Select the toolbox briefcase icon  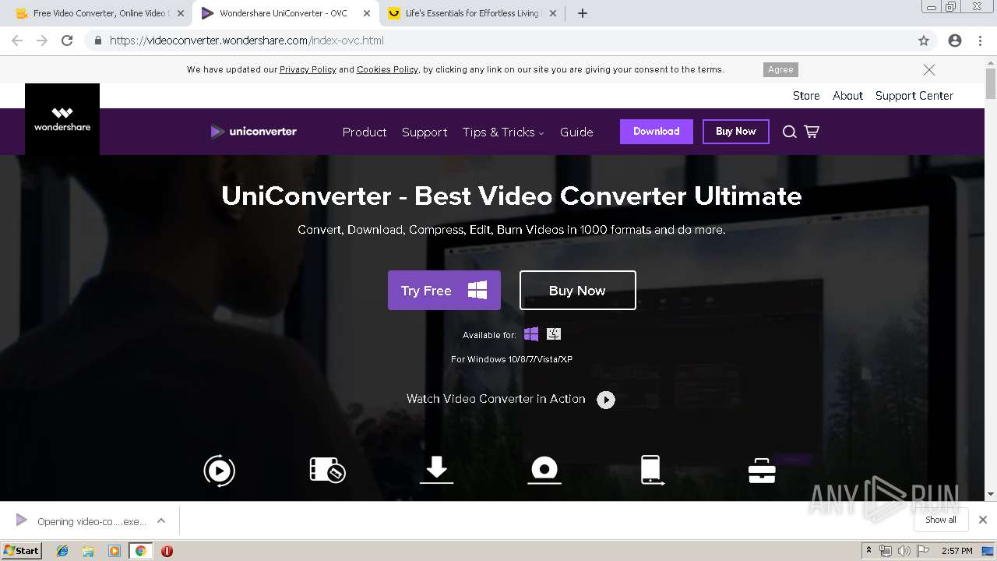click(762, 471)
